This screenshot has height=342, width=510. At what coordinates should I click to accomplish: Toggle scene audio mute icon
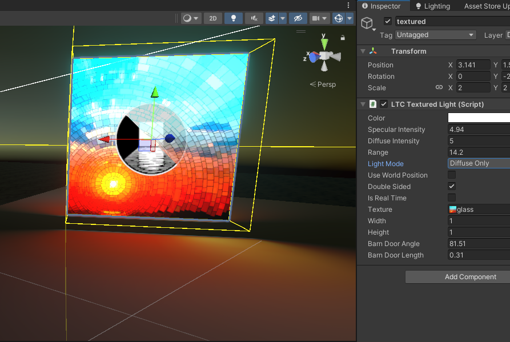pos(254,18)
